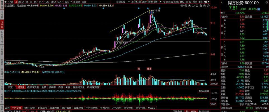The image size is (269, 112).
Task: Click the 预测 toolbar button
Action: point(195,2)
